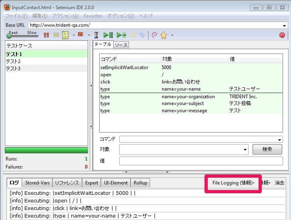291x220 pixels.
Task: Select テスト2 in the test case list
Action: click(13, 61)
